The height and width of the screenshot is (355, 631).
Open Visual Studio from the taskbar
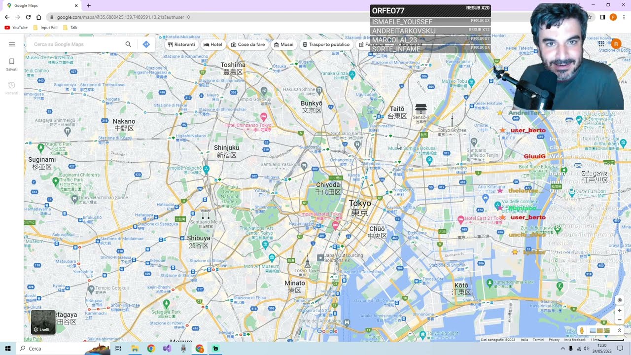pyautogui.click(x=167, y=349)
